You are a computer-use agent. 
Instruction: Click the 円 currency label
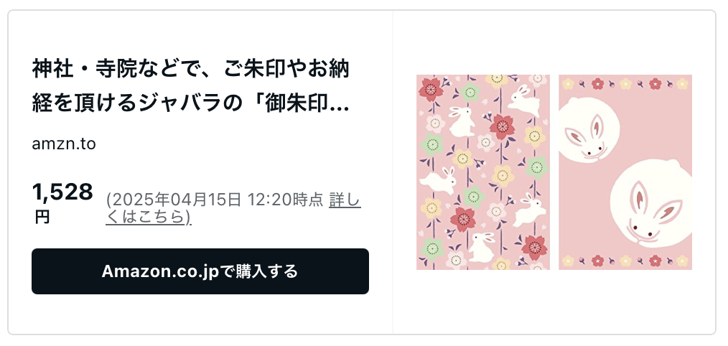[x=42, y=217]
